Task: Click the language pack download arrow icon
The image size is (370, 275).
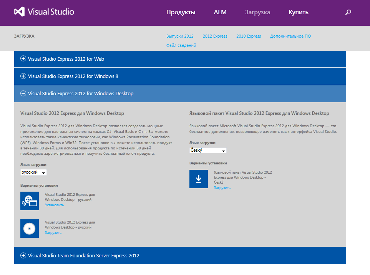Action: 199,179
